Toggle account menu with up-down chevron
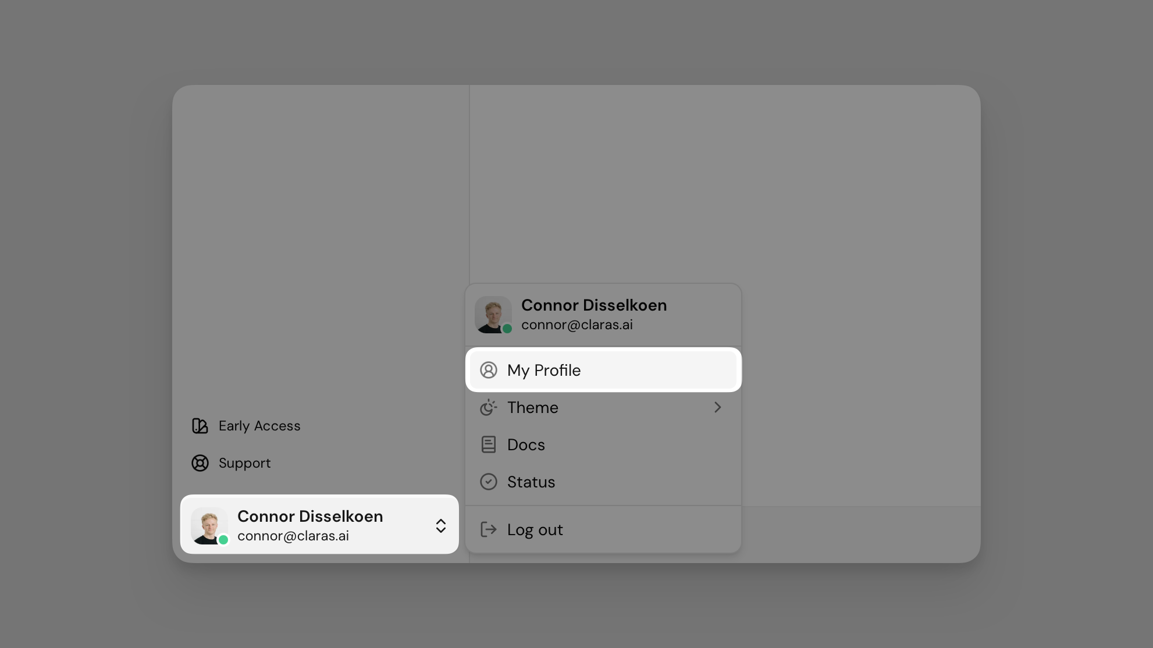Image resolution: width=1153 pixels, height=648 pixels. 441,526
